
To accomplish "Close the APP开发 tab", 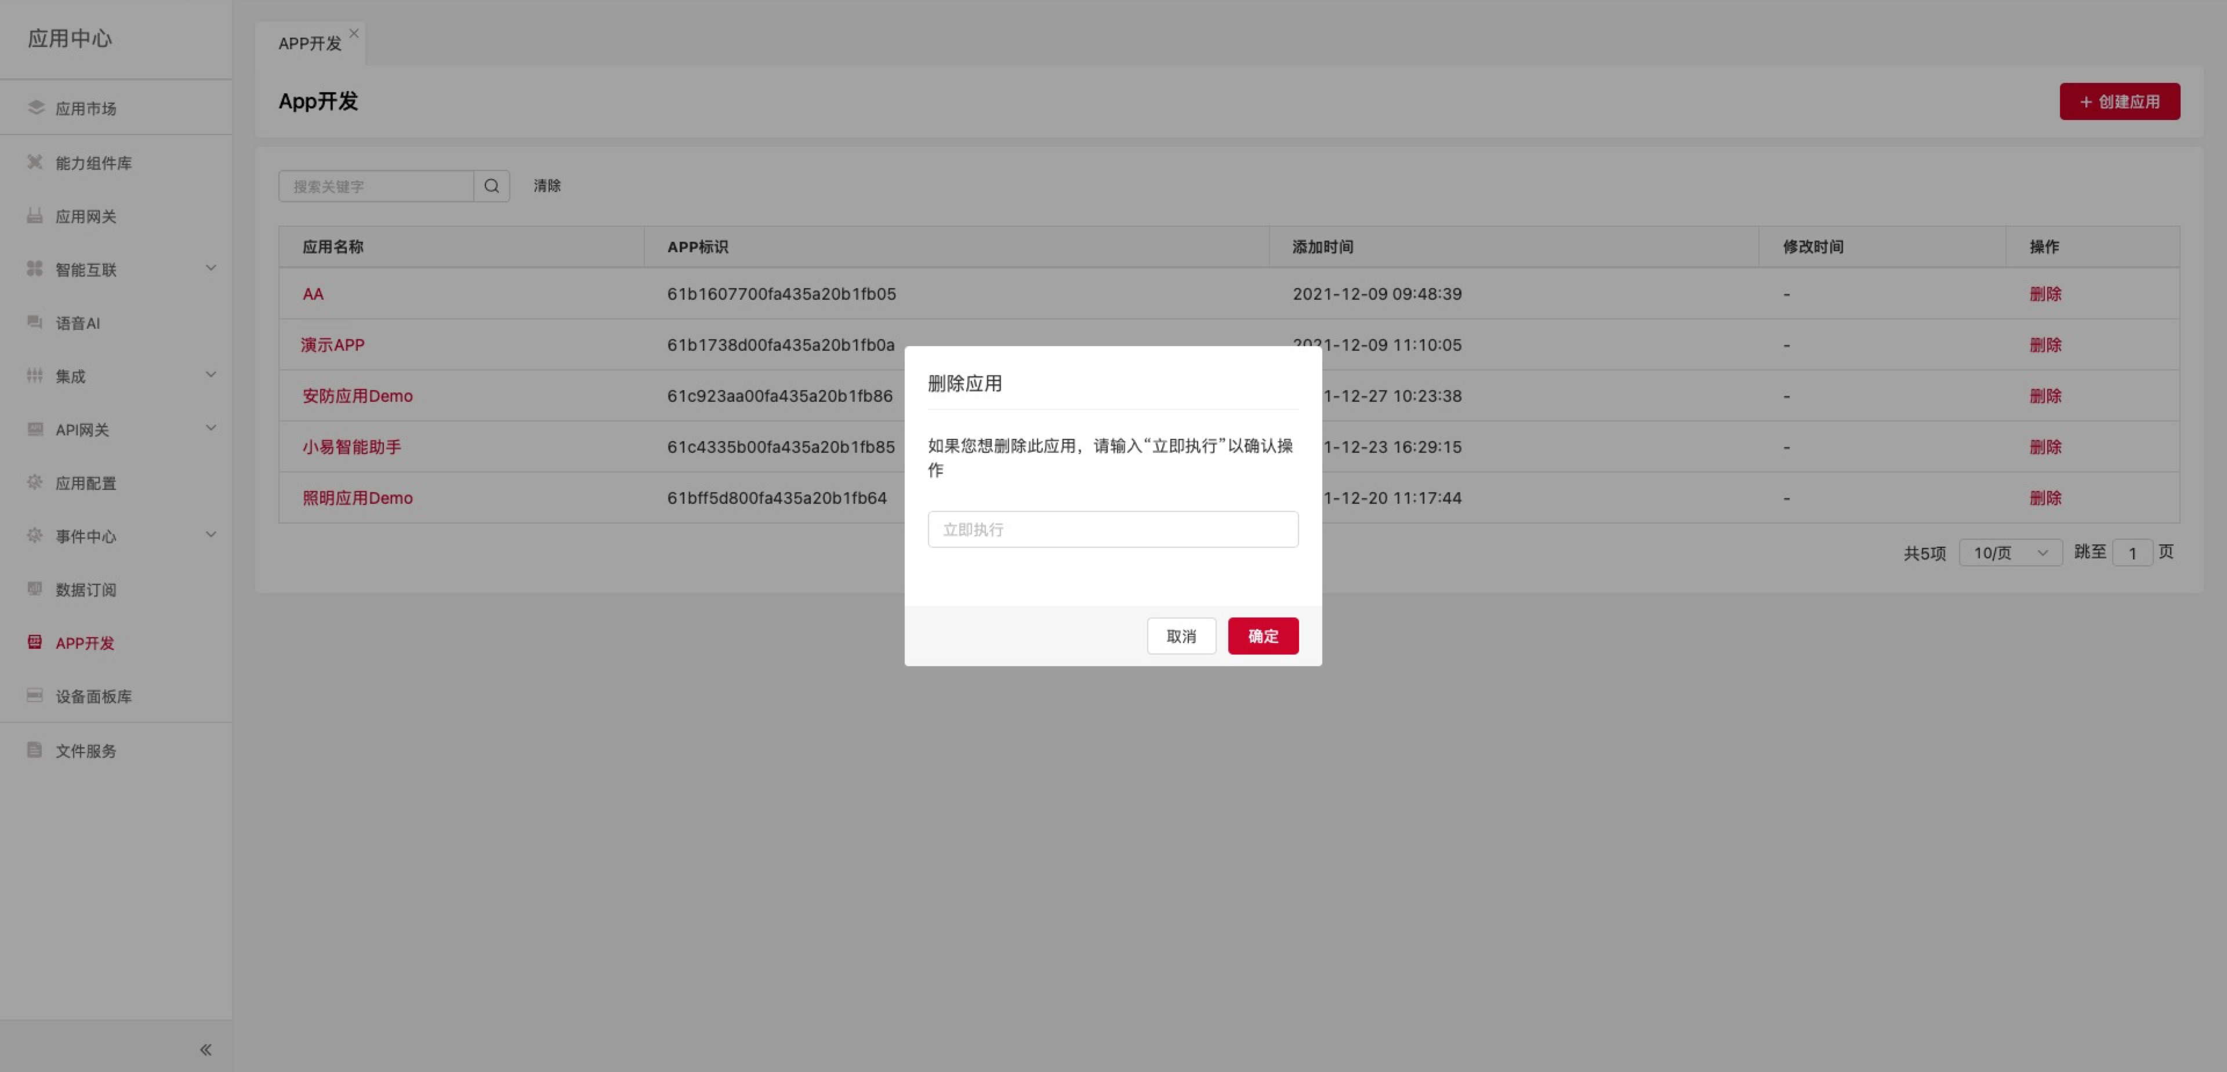I will pos(354,34).
